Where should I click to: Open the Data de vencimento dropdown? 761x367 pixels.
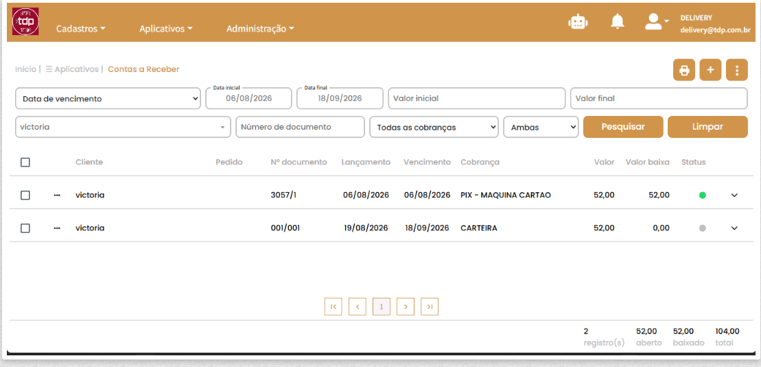tap(108, 99)
